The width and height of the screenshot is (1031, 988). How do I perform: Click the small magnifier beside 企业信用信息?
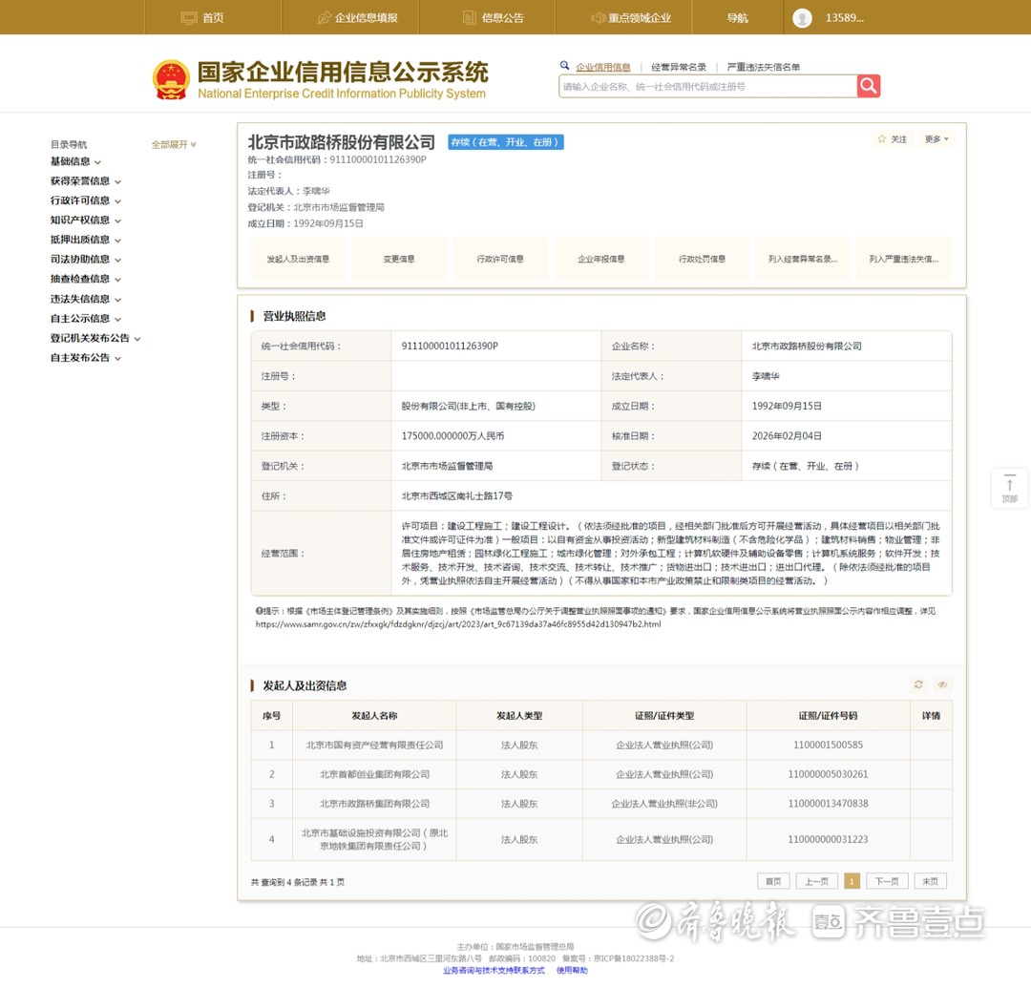click(x=564, y=66)
